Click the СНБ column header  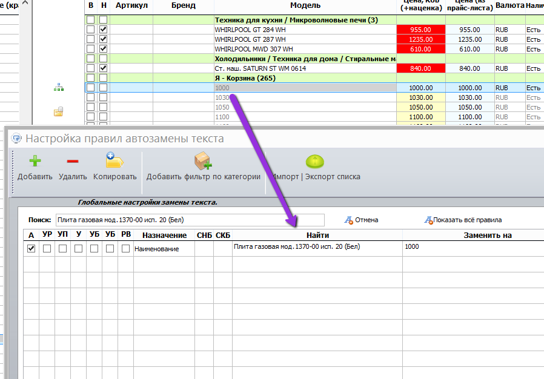pyautogui.click(x=204, y=235)
